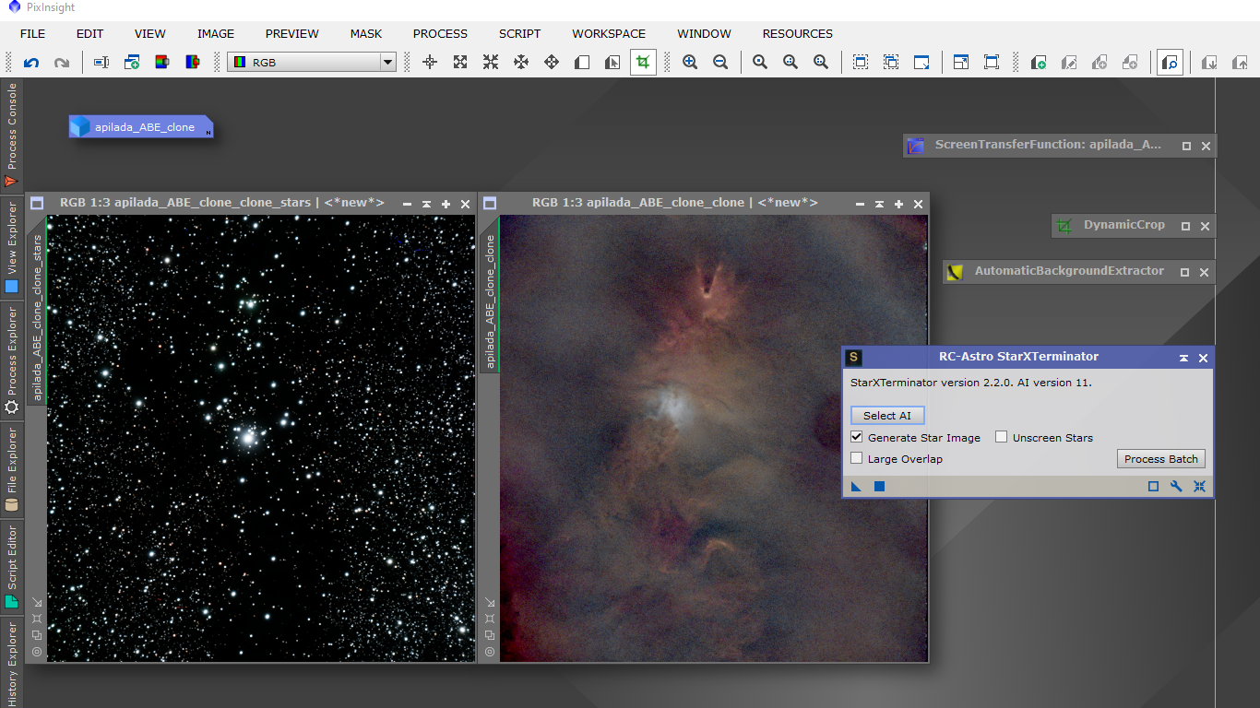This screenshot has height=708, width=1260.
Task: Click the new-image green plus icon
Action: (1039, 63)
